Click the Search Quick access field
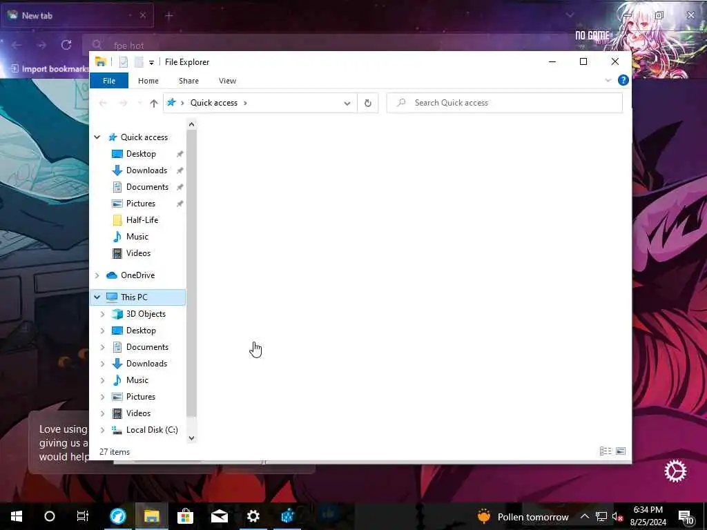The width and height of the screenshot is (707, 530). coord(505,103)
